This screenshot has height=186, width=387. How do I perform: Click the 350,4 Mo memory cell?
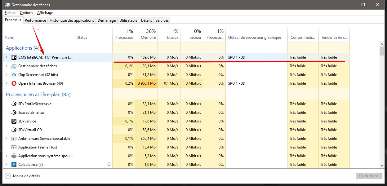click(146, 139)
